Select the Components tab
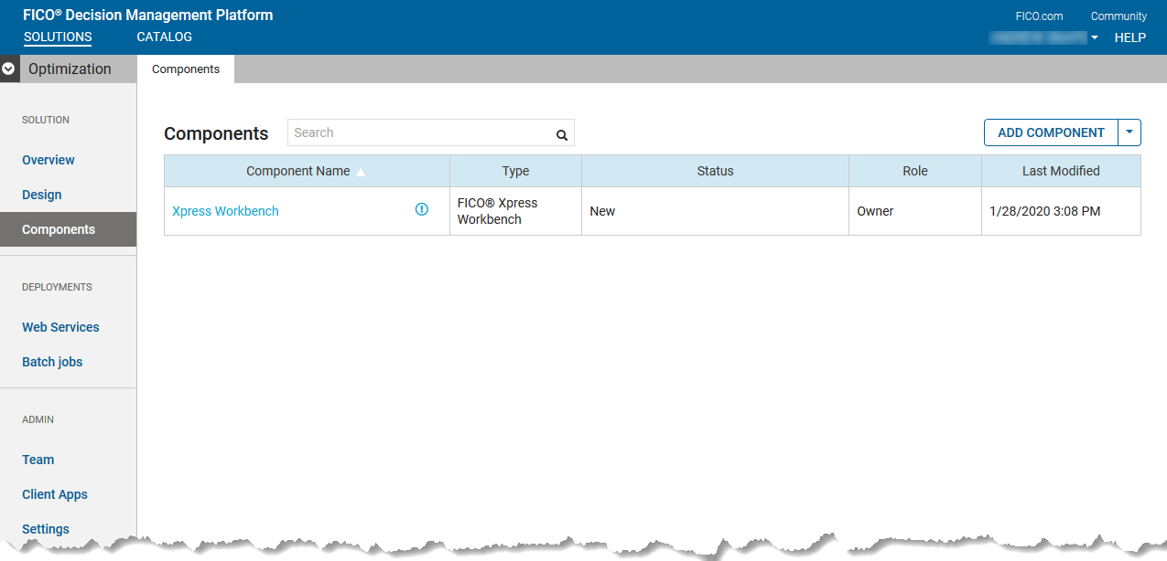 tap(186, 69)
